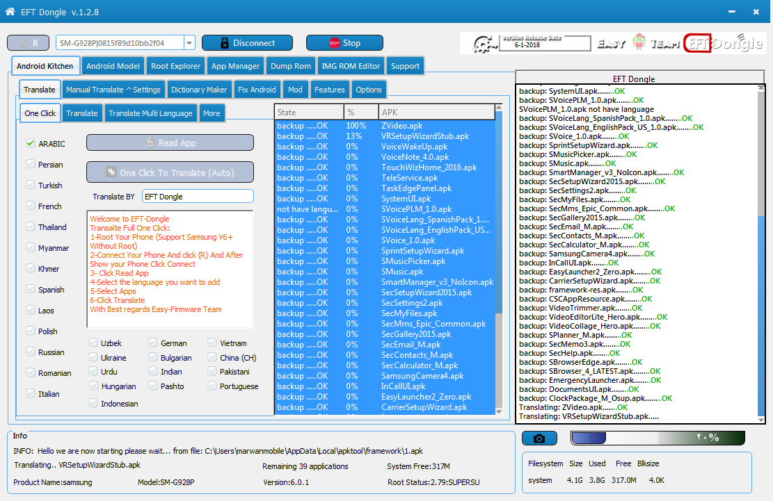773x501 pixels.
Task: Select the One Click sub-tab
Action: coord(40,113)
